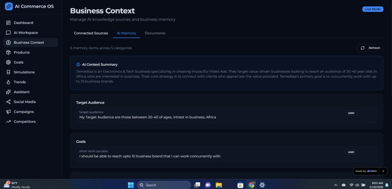Screen dimensions: 392x189
Task: Open AI Workspace chat icon in sidebar
Action: pyautogui.click(x=8, y=33)
